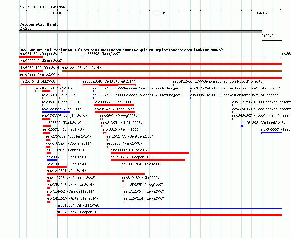Image resolution: width=291 pixels, height=238 pixels.
Task: Click esv3451966 1000Genomes variant label
Action: tap(217, 82)
